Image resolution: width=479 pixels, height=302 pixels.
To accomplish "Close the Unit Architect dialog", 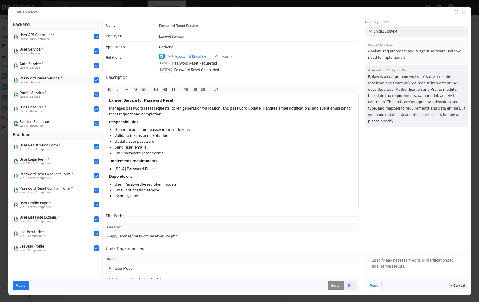I will point(463,12).
